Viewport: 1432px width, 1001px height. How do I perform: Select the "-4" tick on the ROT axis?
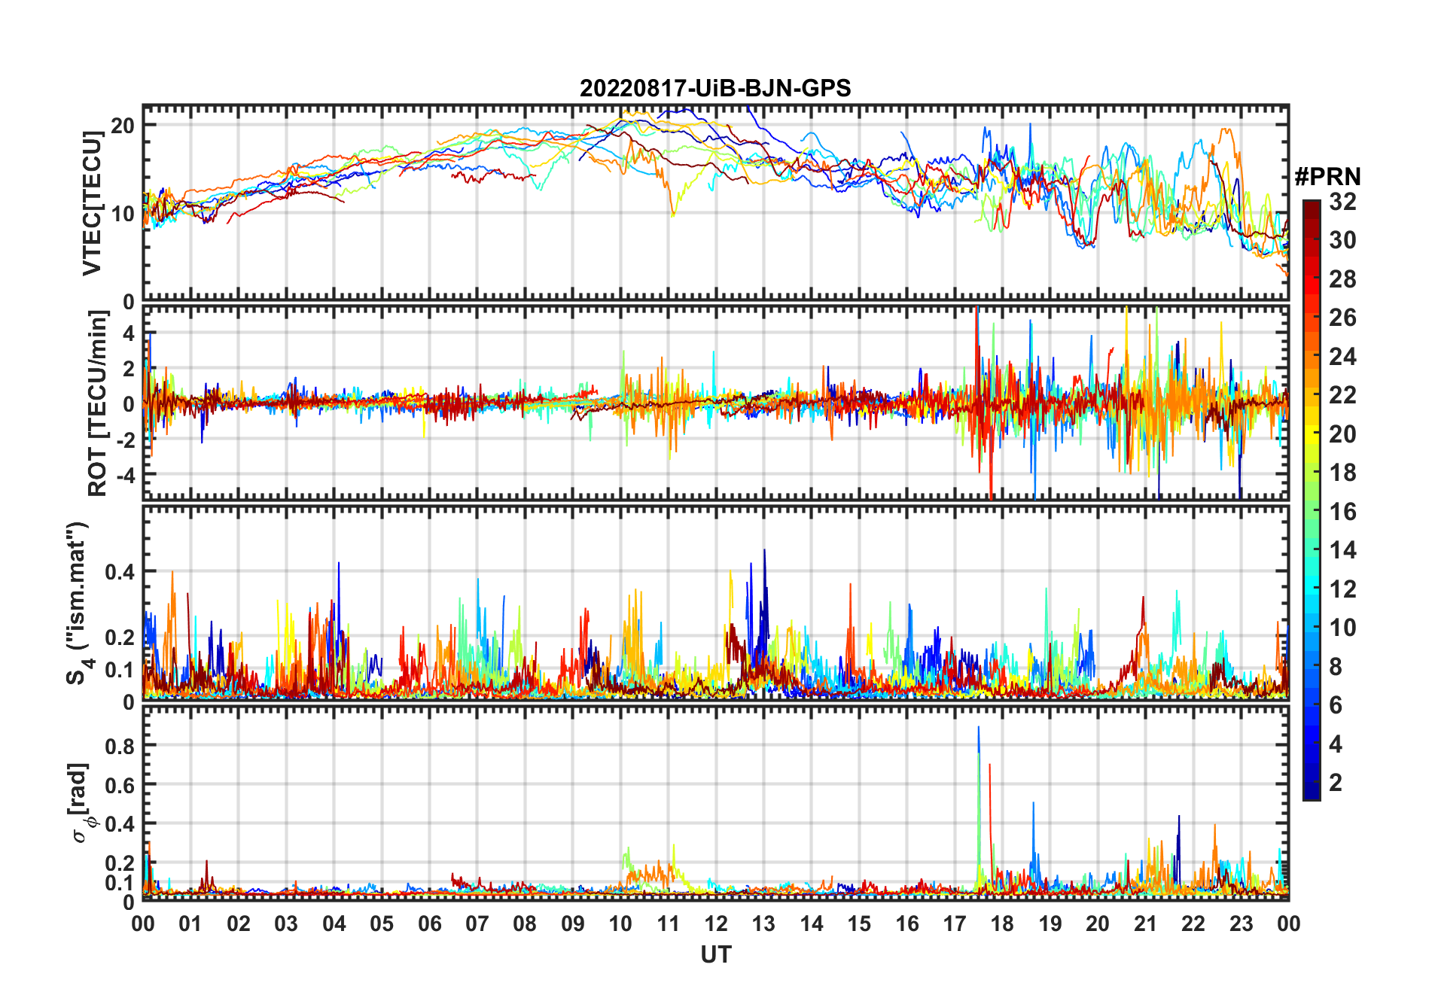tap(125, 475)
